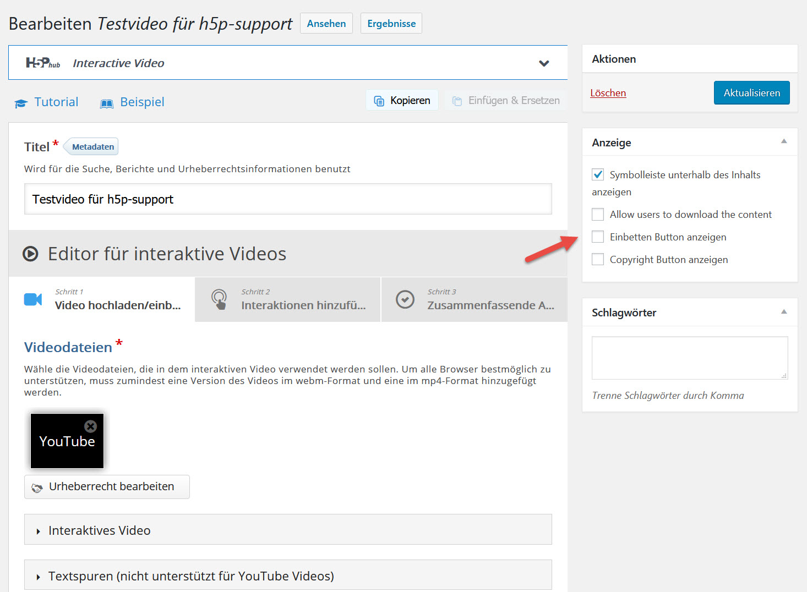
Task: Collapse the Anzeige panel
Action: coord(784,142)
